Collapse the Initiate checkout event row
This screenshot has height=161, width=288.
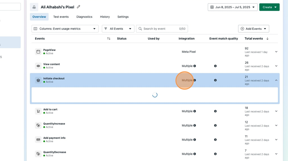tap(276, 80)
